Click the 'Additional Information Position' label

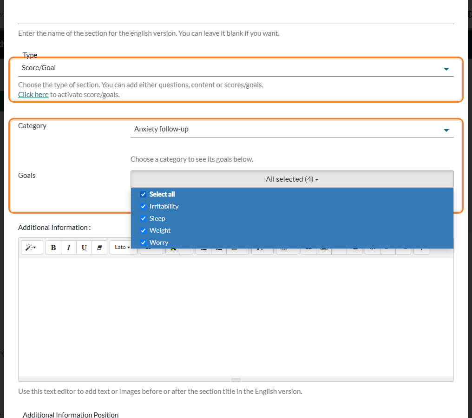(x=71, y=415)
